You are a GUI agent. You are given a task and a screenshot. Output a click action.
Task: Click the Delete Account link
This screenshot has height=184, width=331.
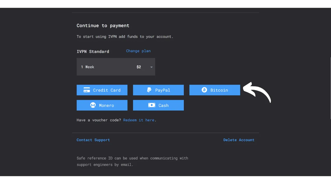coord(239,140)
